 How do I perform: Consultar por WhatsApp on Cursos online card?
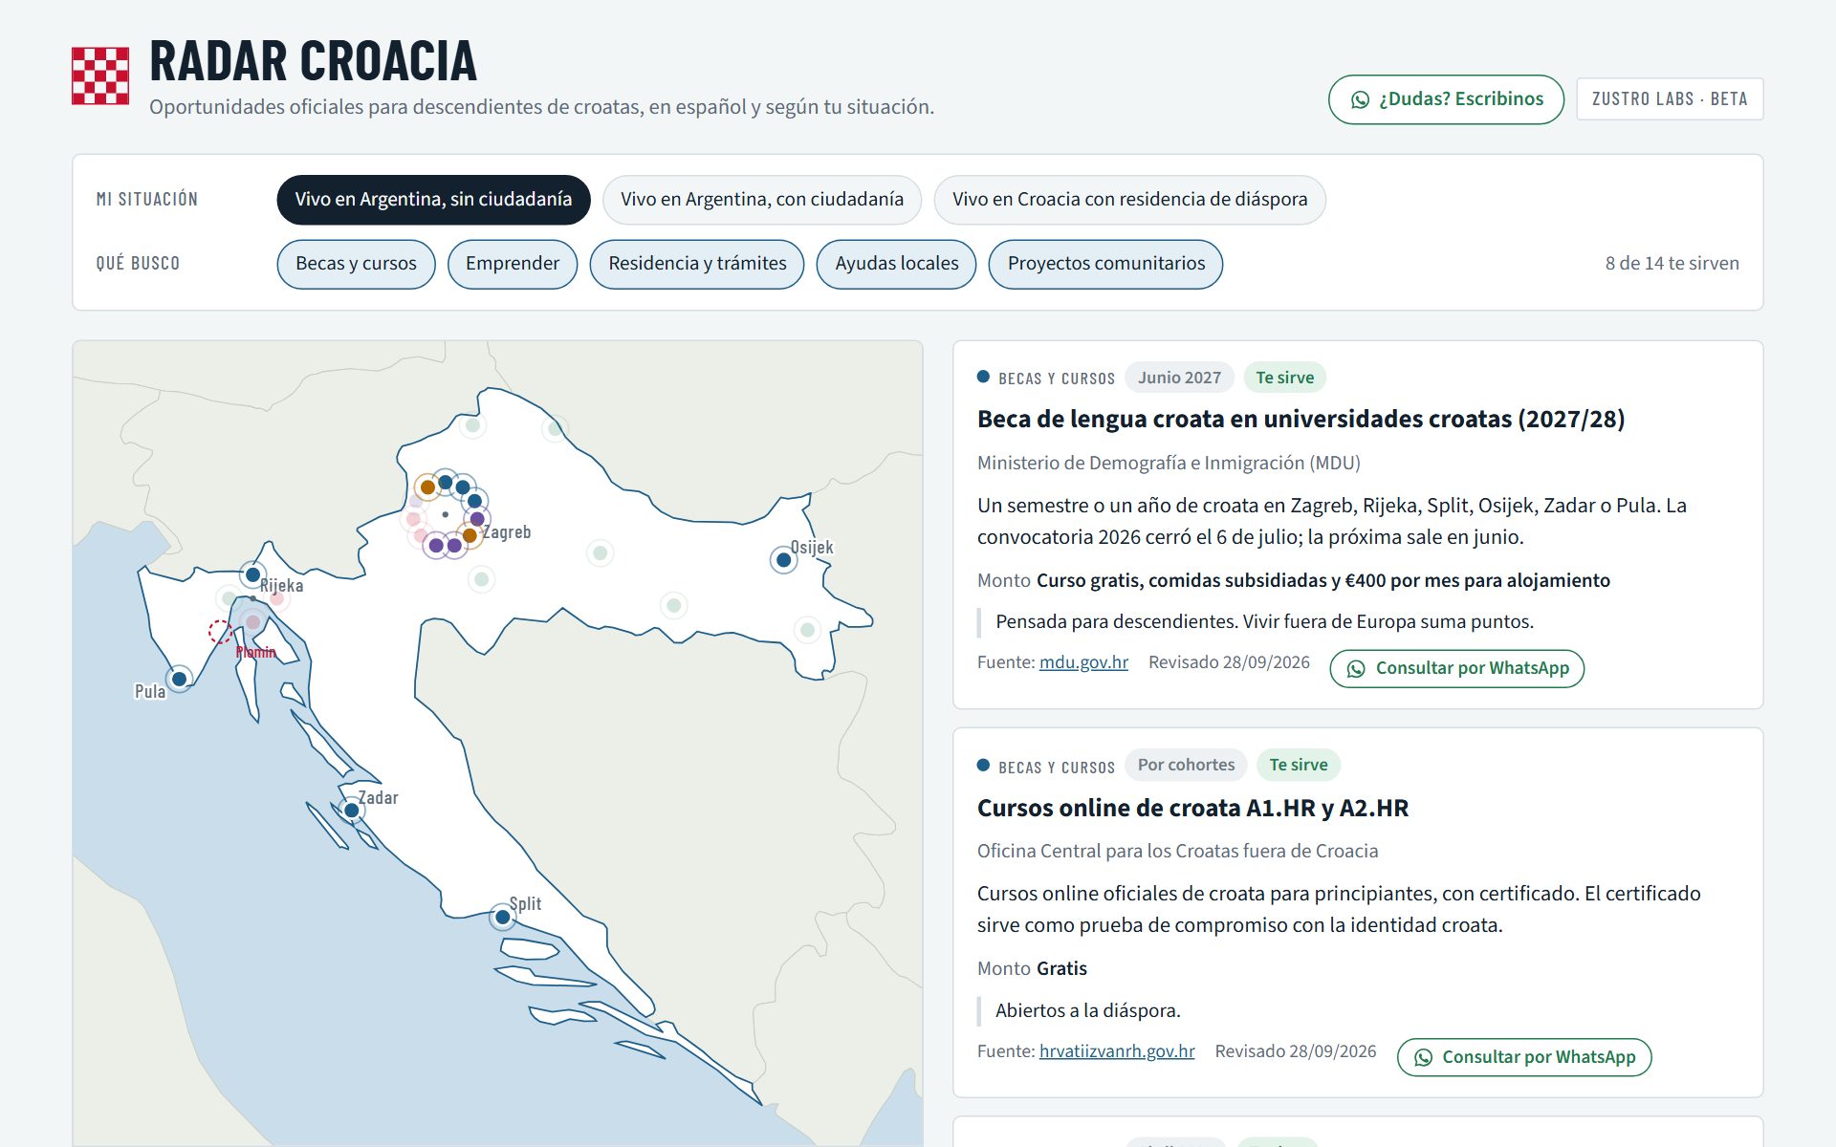(1524, 1057)
